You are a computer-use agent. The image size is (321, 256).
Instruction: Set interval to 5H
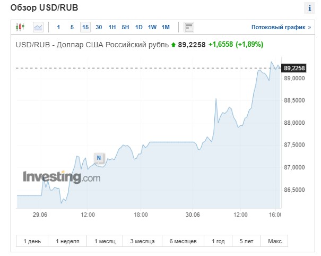pyautogui.click(x=125, y=27)
